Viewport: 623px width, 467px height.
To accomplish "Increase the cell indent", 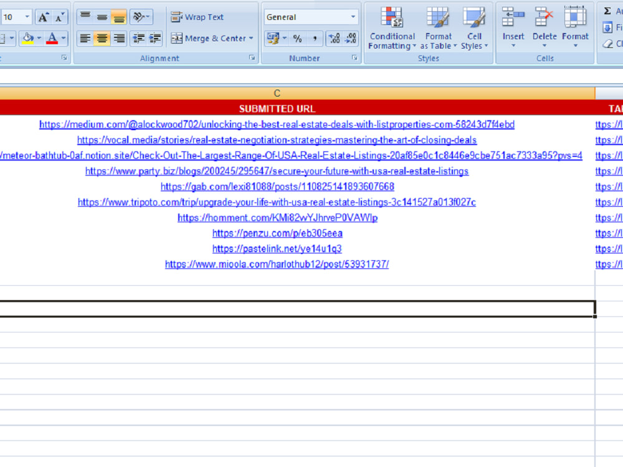I will point(155,38).
